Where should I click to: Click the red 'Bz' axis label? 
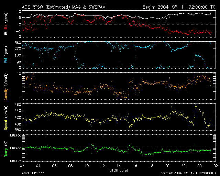click(6, 27)
